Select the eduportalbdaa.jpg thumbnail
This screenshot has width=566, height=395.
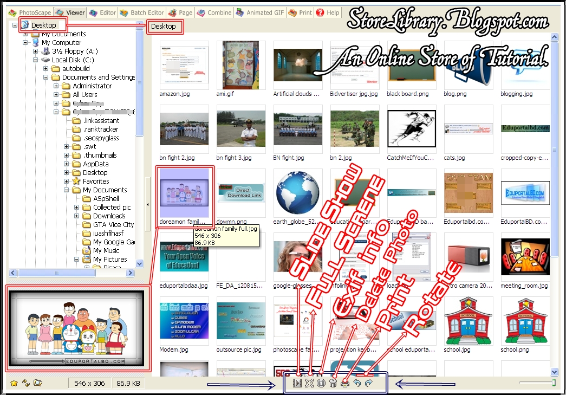pos(184,257)
